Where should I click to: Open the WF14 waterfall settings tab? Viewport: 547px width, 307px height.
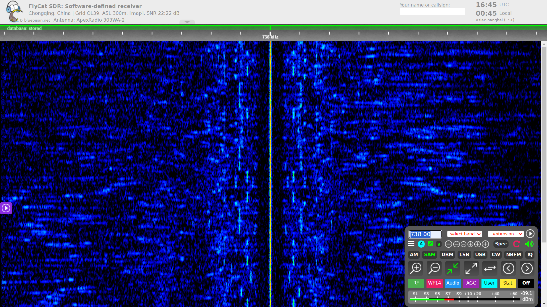[x=434, y=283]
